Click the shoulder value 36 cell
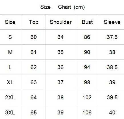The image size is (124, 119). (x=60, y=67)
